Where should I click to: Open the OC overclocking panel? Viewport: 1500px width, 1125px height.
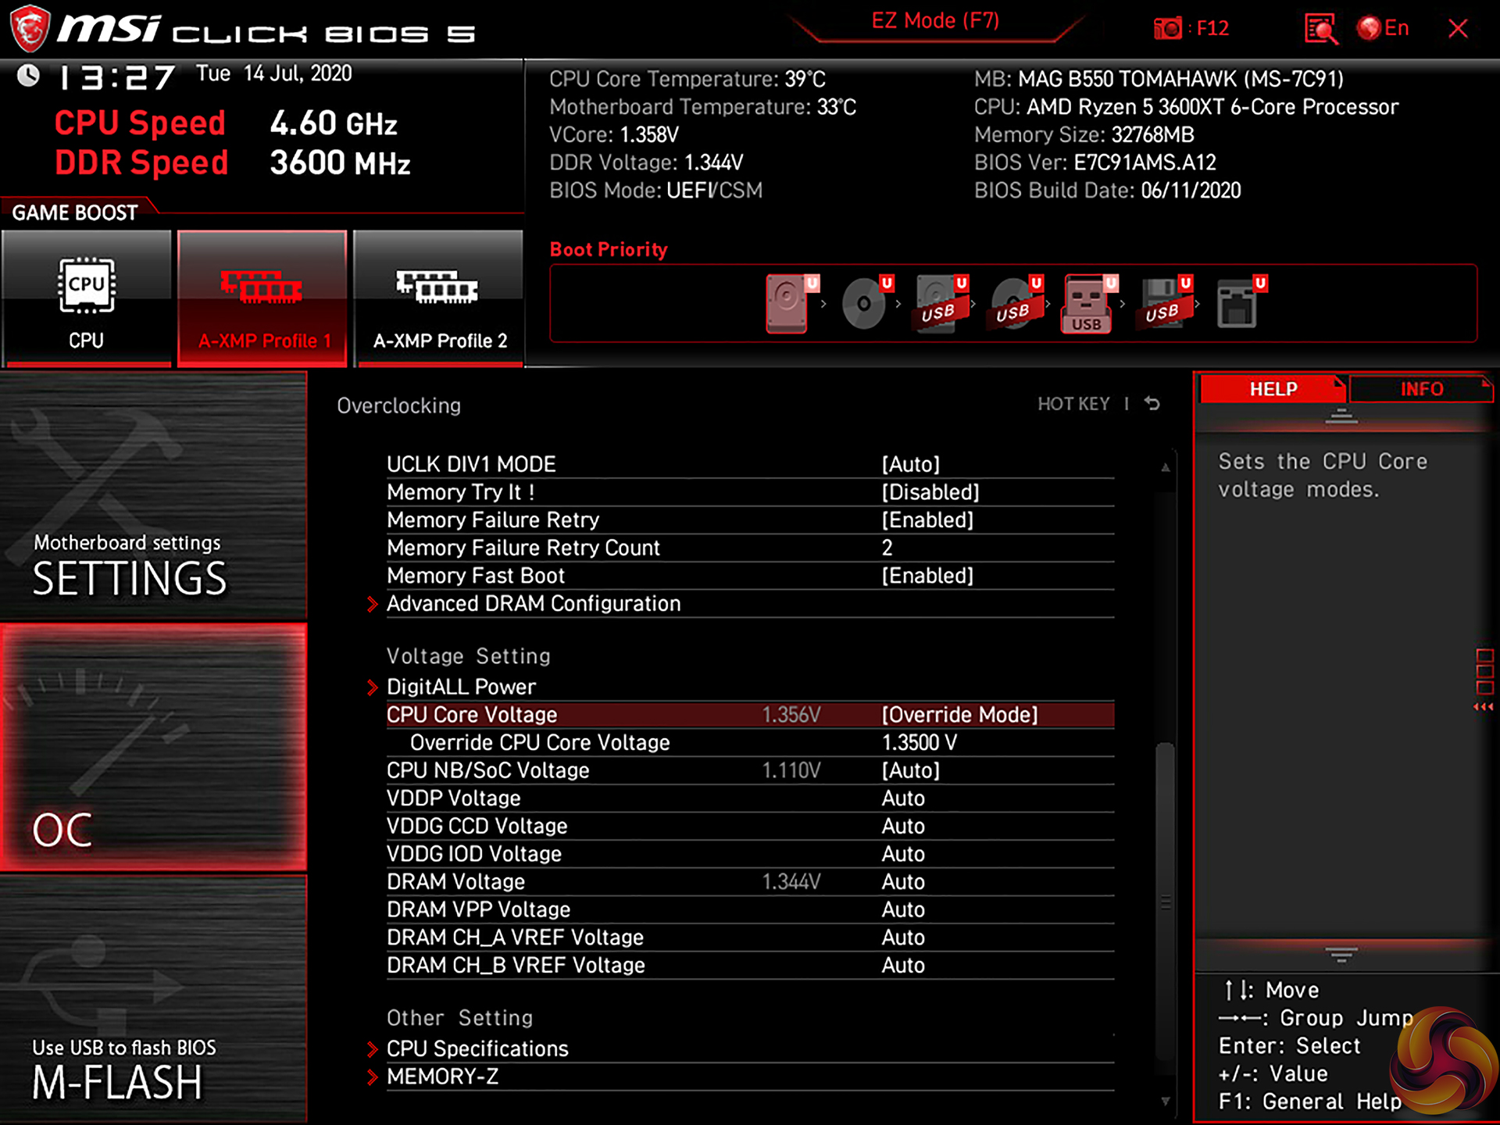tap(153, 747)
